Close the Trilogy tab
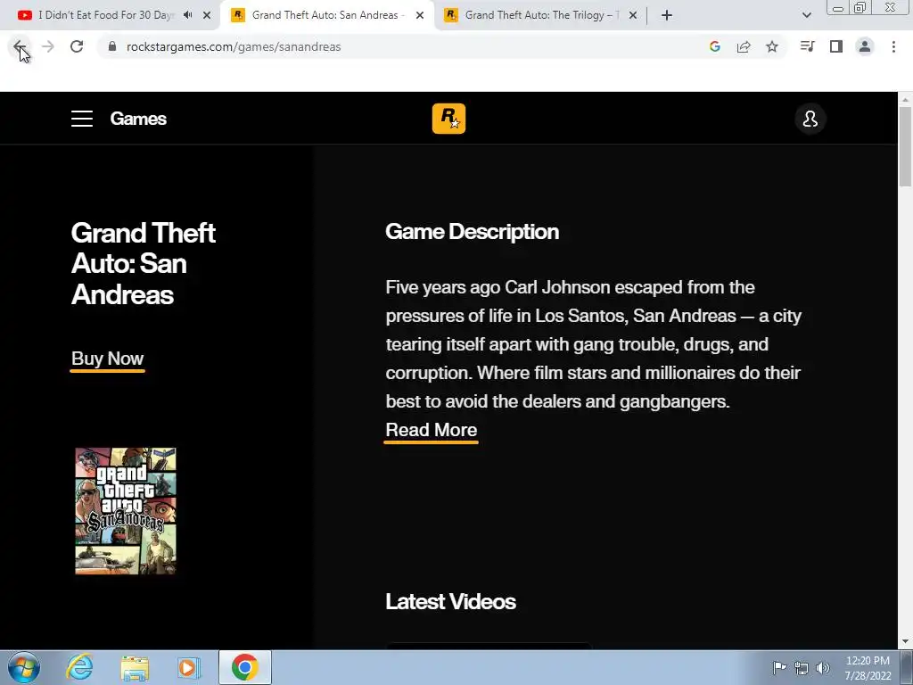 [633, 15]
